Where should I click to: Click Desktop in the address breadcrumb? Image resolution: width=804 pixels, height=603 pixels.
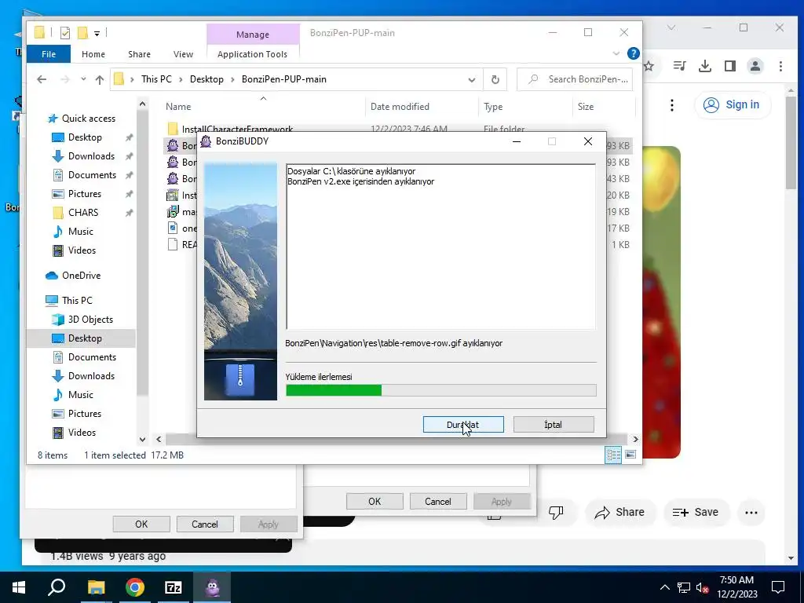206,79
